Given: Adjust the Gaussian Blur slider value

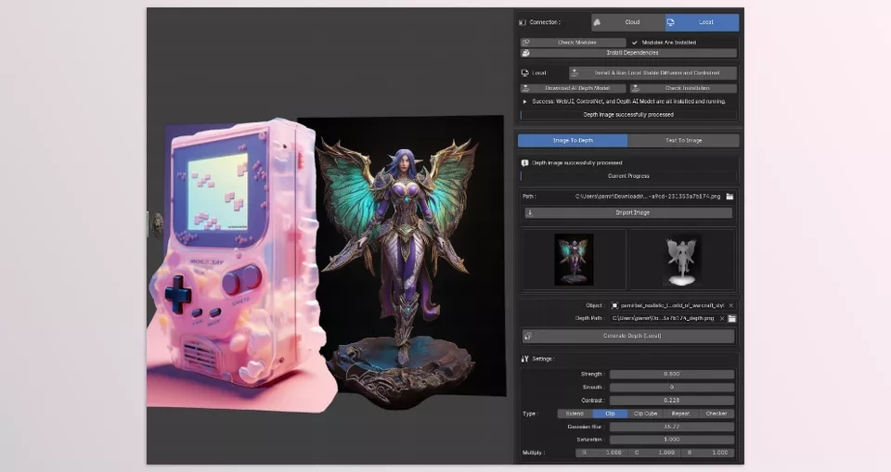Looking at the screenshot, I should coord(672,427).
